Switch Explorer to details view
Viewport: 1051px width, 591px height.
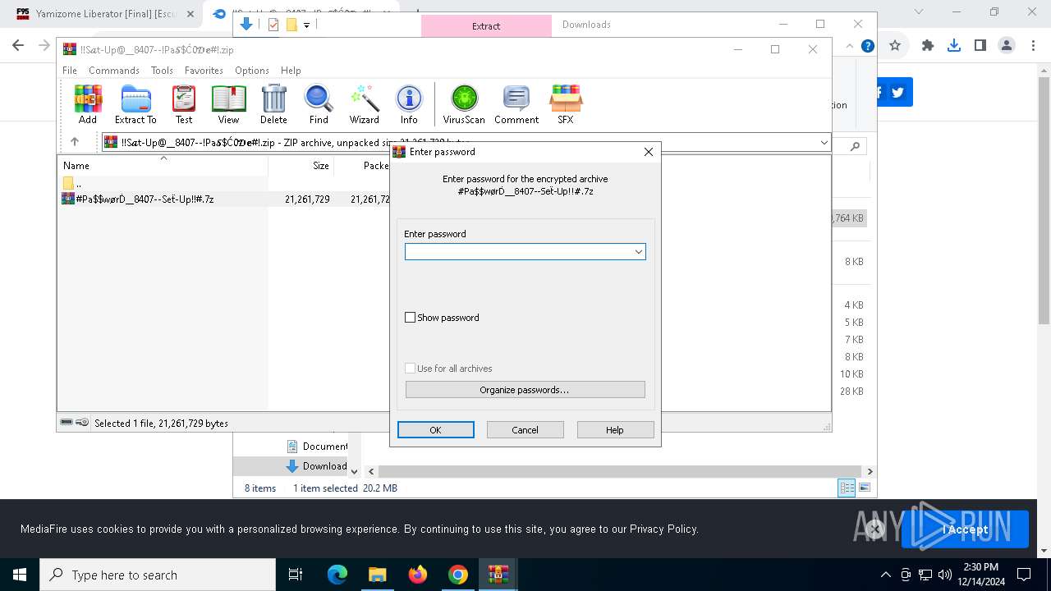[x=847, y=488]
